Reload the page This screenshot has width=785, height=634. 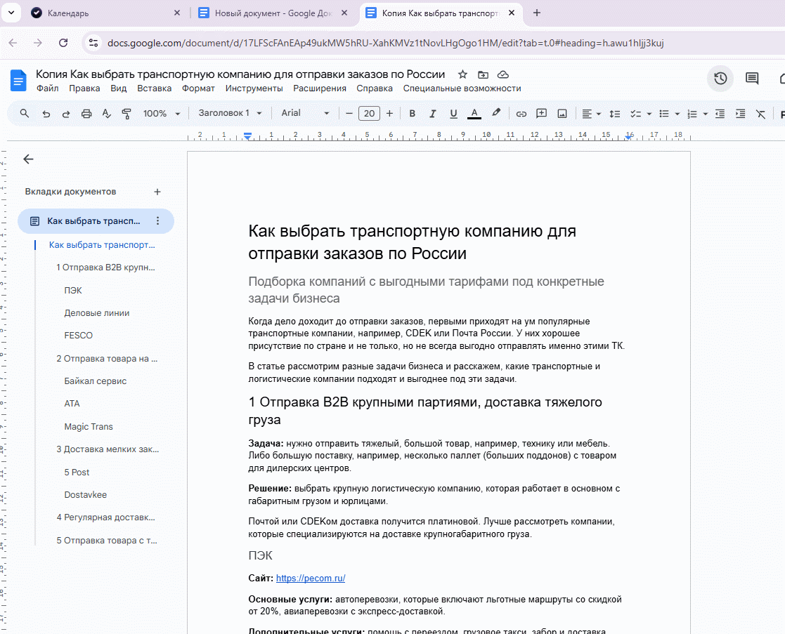[63, 43]
